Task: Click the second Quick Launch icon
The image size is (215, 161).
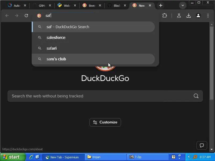Action: pyautogui.click(x=37, y=157)
